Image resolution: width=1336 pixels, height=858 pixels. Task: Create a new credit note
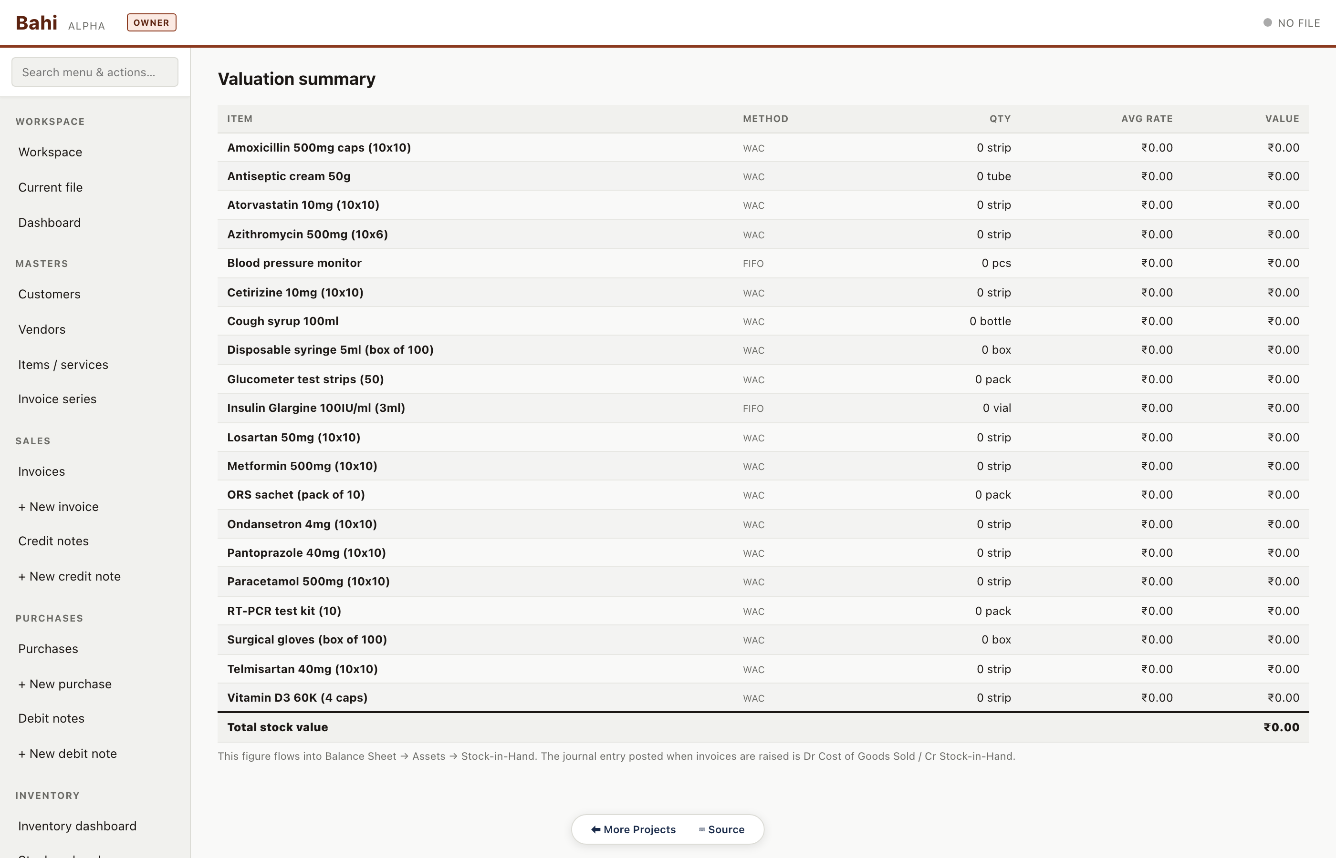pos(69,576)
